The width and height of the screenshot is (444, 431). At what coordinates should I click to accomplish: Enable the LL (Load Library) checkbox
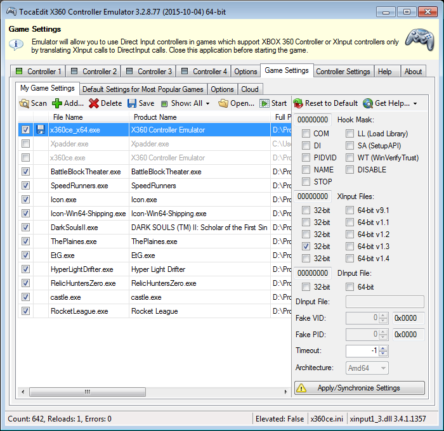(349, 133)
